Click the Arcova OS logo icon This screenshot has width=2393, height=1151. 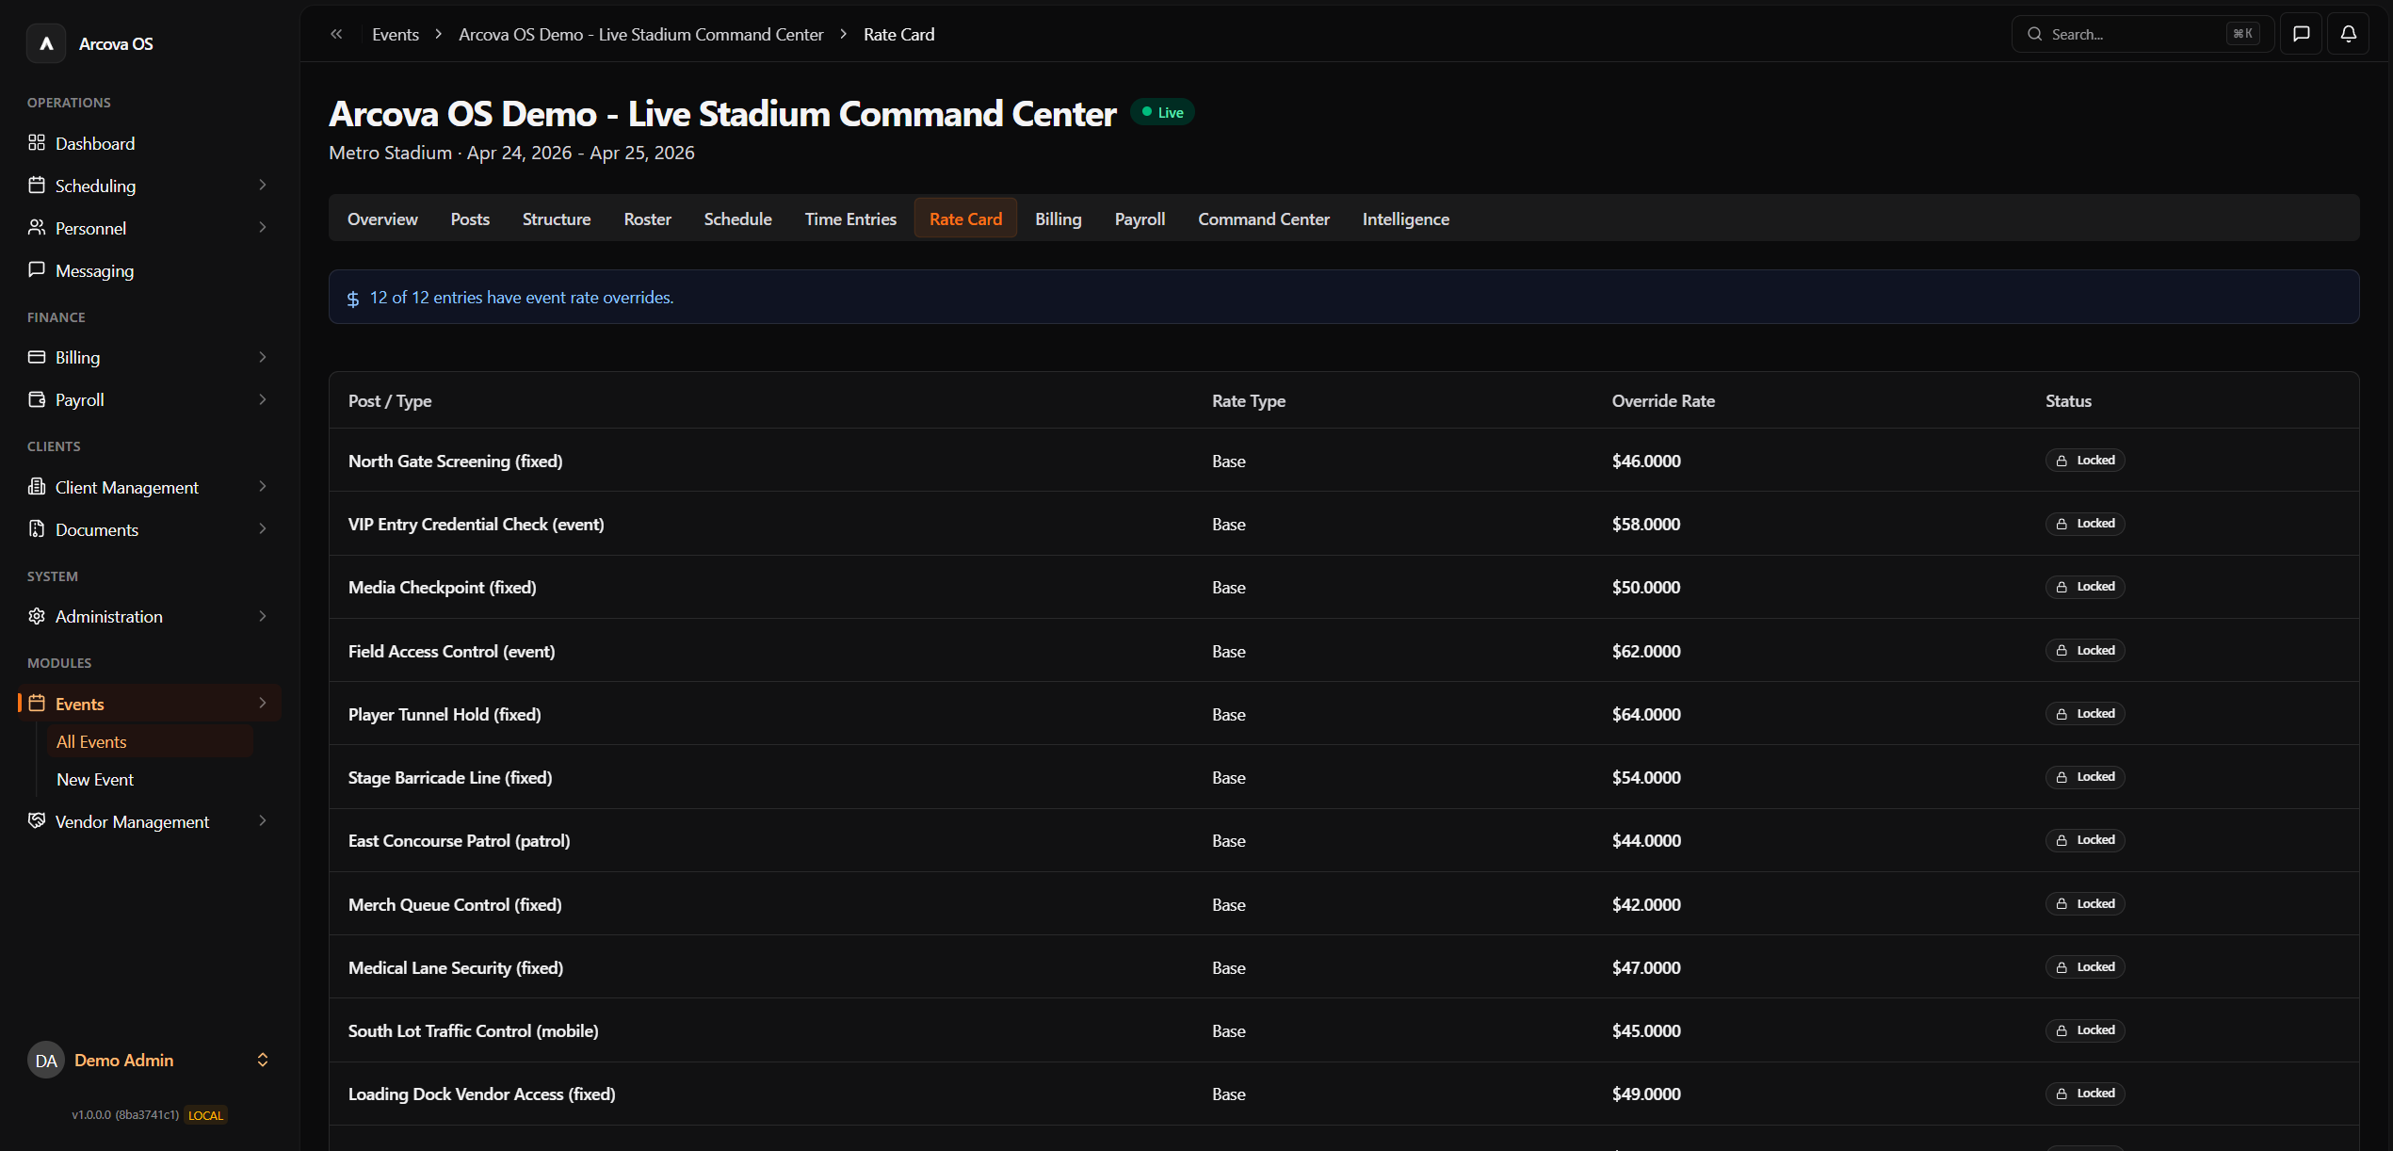[x=46, y=43]
